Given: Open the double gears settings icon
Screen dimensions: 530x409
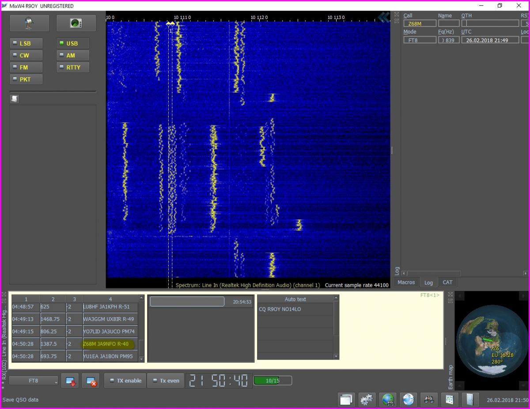Looking at the screenshot, I should tap(367, 399).
